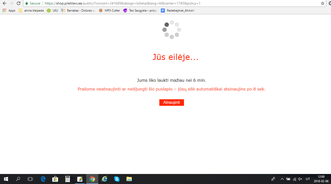Screen dimensions: 331x184
Task: Go back using the browser back arrow
Action: 4,3
